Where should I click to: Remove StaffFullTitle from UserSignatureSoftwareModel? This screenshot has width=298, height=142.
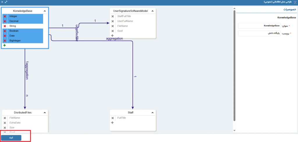click(x=113, y=16)
